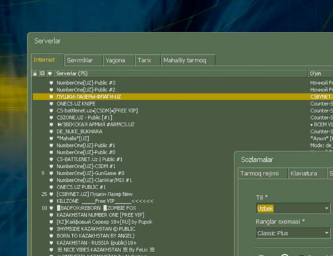Select KAZAKHSTAN - RUSSIA {public}18+ server
Screen dimensions: 333x256
click(97, 243)
